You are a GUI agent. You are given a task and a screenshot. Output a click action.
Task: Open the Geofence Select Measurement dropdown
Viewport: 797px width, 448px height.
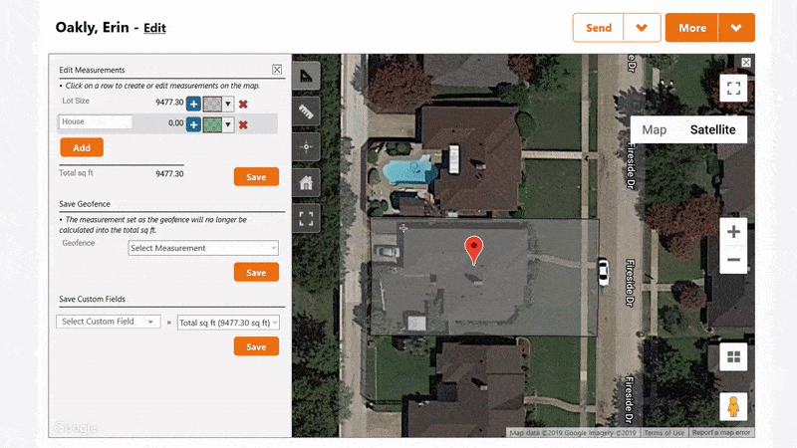pos(203,248)
